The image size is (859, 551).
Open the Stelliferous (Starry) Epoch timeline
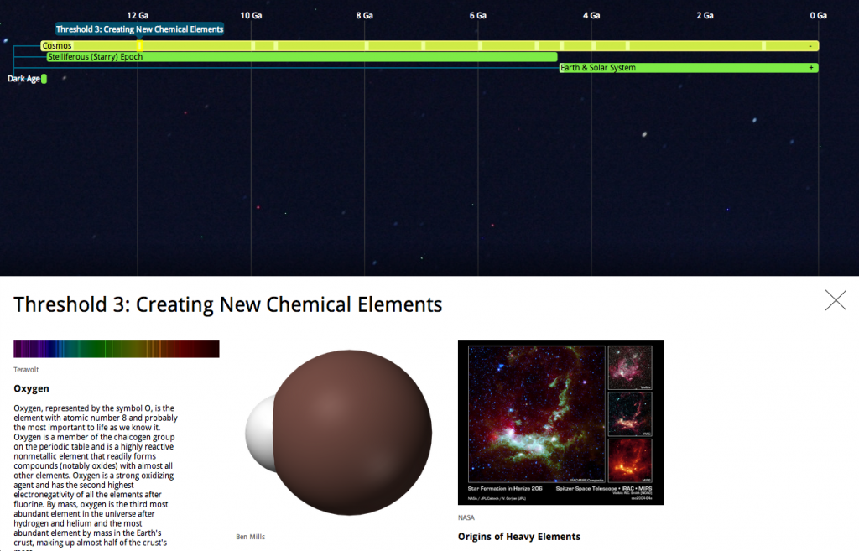[x=302, y=57]
